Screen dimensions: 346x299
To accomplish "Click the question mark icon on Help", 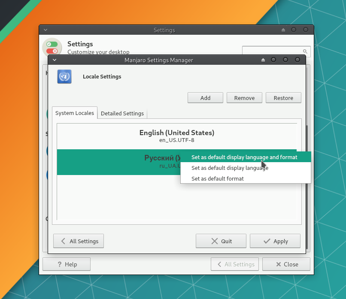I will click(x=60, y=264).
